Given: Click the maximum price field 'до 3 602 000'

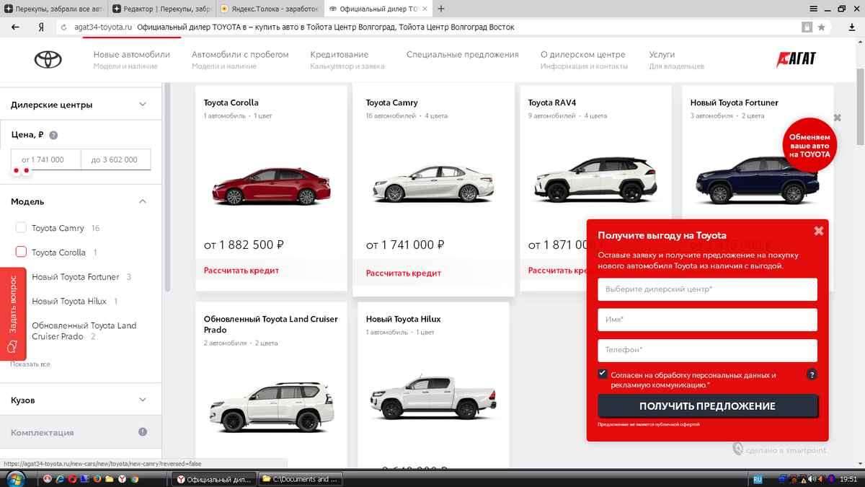Looking at the screenshot, I should tap(116, 159).
